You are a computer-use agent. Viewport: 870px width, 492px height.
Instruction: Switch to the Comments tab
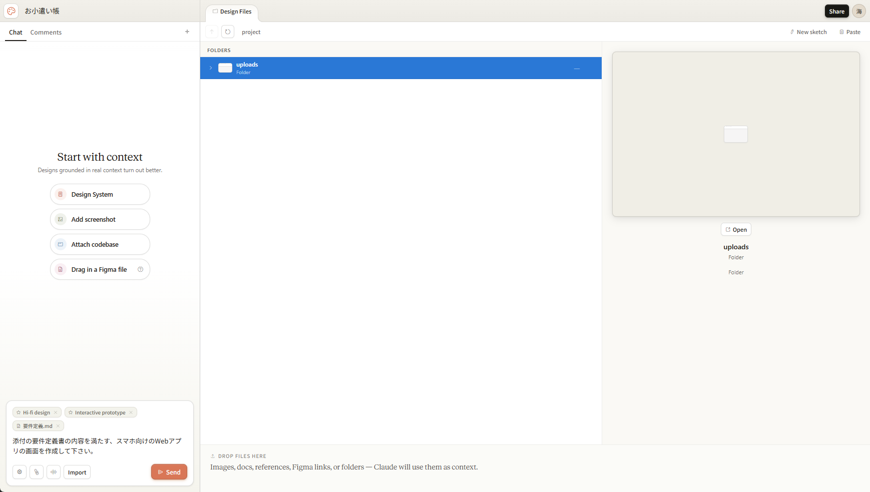pos(46,33)
